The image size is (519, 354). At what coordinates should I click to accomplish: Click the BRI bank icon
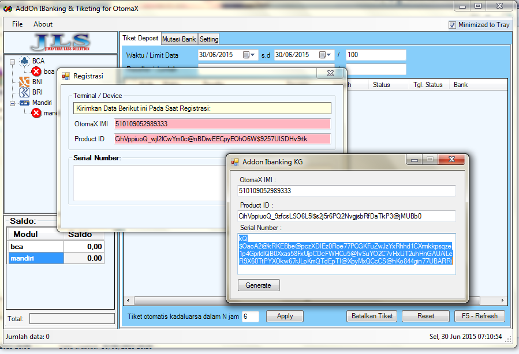(24, 92)
